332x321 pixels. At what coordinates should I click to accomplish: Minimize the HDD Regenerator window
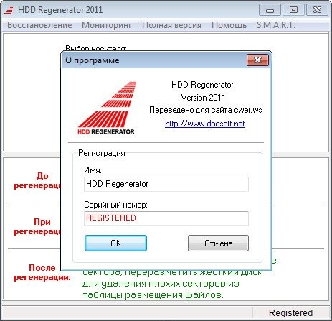pyautogui.click(x=270, y=10)
